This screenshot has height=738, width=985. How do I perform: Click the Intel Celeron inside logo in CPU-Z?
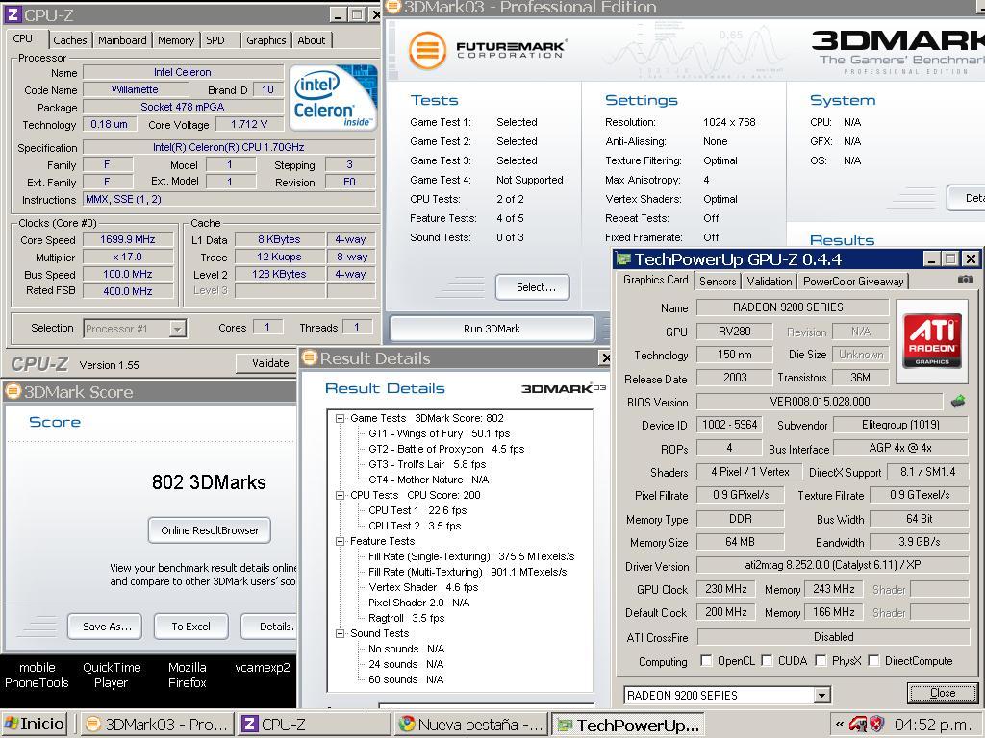tap(333, 98)
